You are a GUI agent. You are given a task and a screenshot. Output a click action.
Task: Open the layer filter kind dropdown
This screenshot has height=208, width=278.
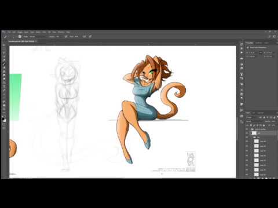pos(251,117)
